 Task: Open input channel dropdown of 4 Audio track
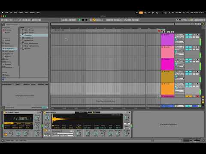pos(179,74)
